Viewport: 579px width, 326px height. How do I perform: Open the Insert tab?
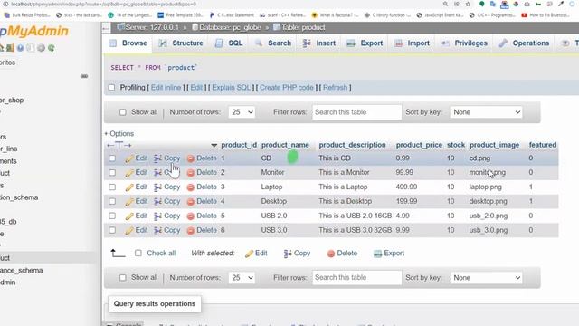click(x=319, y=43)
